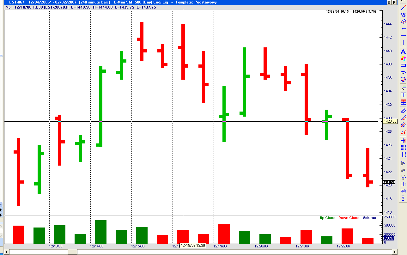This screenshot has width=407, height=255.
Task: Click the tallest green volume bar
Action: pyautogui.click(x=101, y=232)
